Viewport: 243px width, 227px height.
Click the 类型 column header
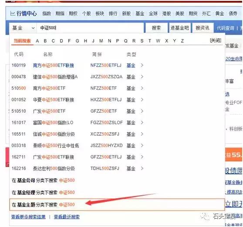[x=131, y=54]
